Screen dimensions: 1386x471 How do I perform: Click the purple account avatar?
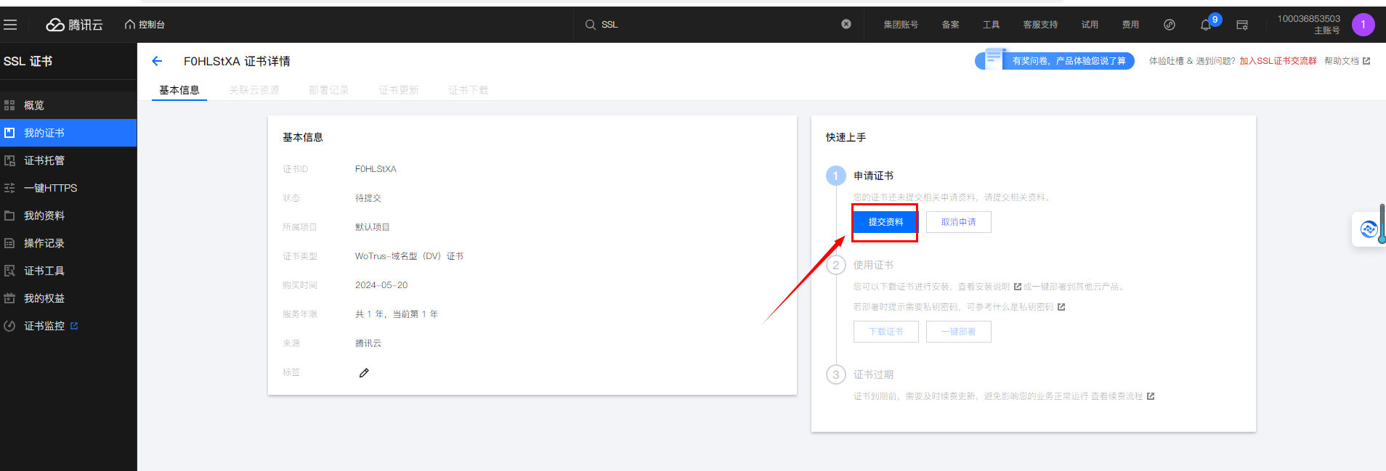point(1363,25)
